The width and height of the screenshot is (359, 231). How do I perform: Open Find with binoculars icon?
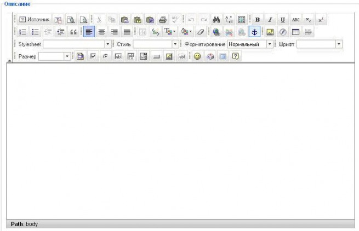(216, 20)
